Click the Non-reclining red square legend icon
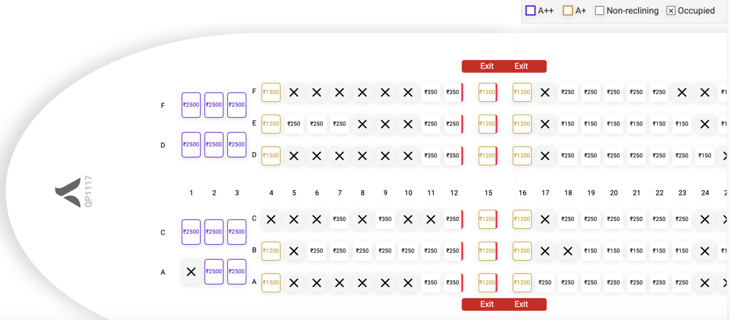This screenshot has width=730, height=320. [x=599, y=10]
